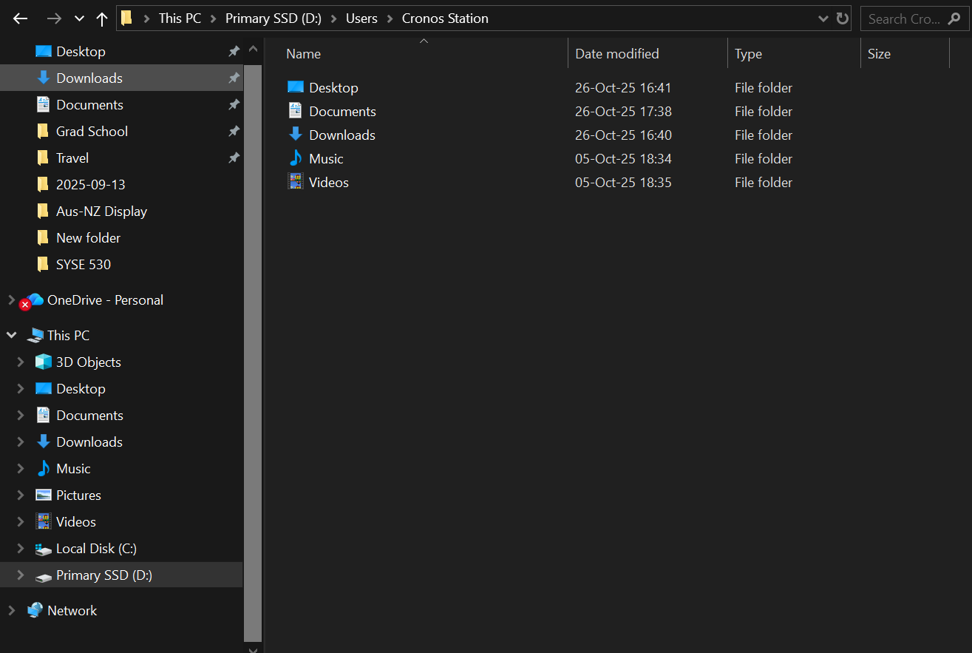
Task: Expand Documents node under This PC
Action: pos(21,415)
